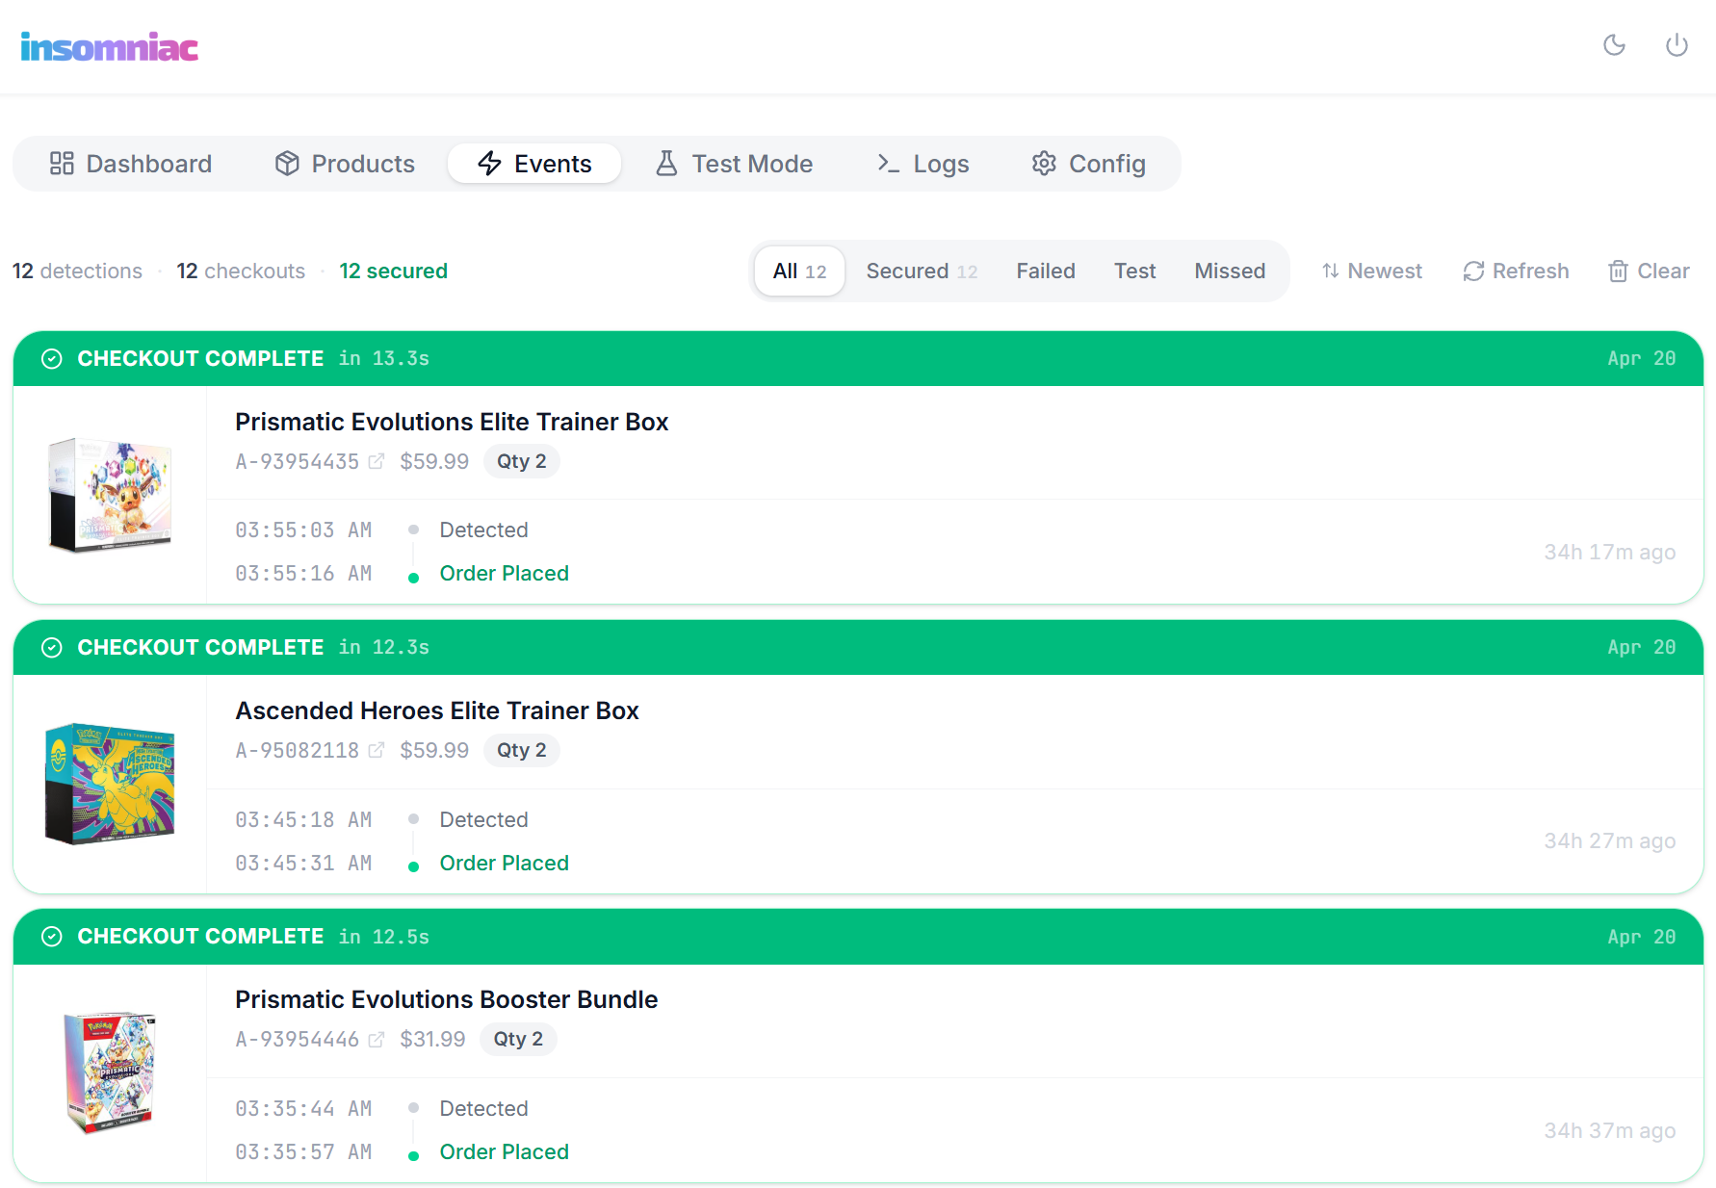Show only Test events
Viewport: 1716px width, 1188px height.
coord(1134,271)
